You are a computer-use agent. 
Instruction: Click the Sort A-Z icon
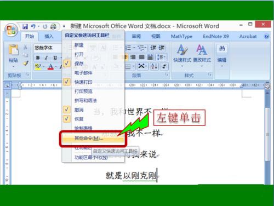point(154,66)
